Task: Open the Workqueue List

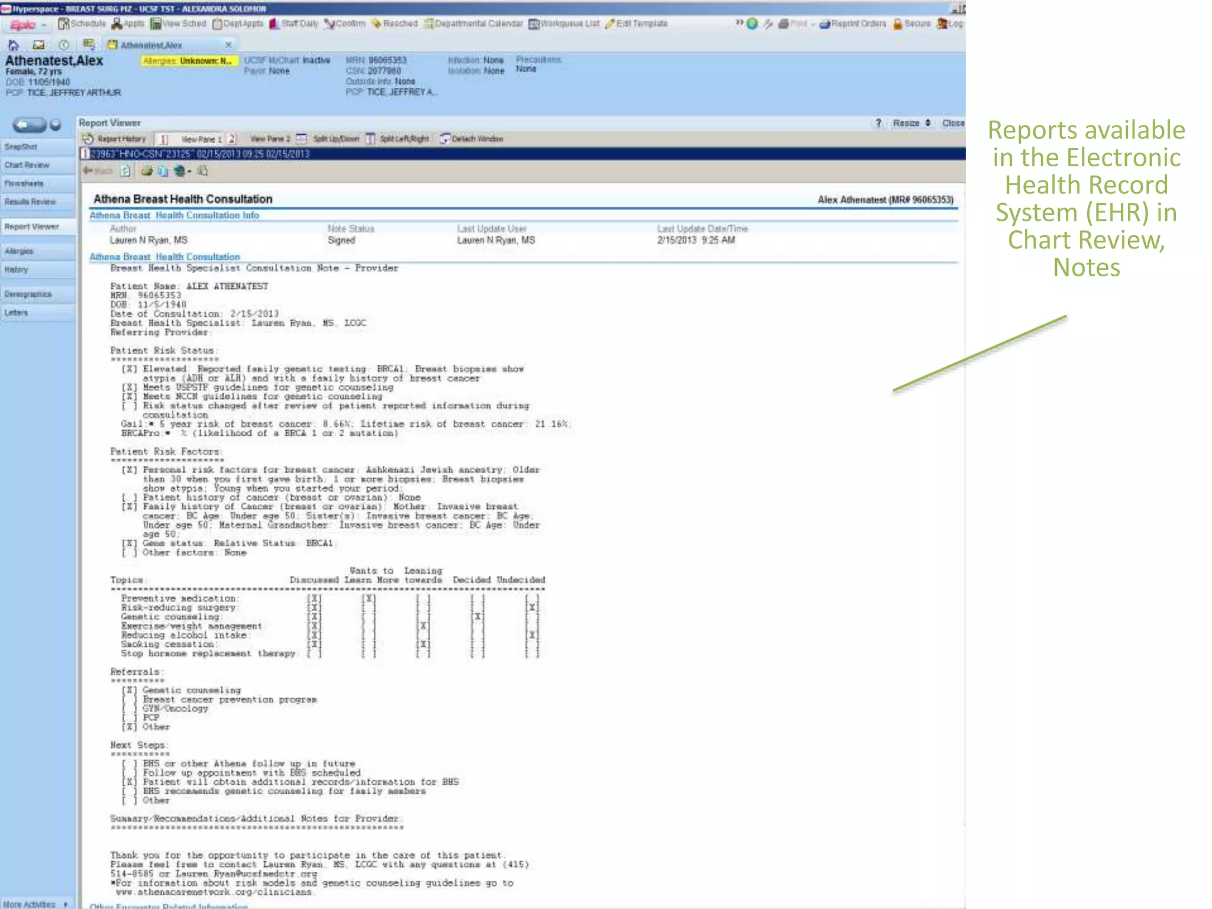Action: 564,24
